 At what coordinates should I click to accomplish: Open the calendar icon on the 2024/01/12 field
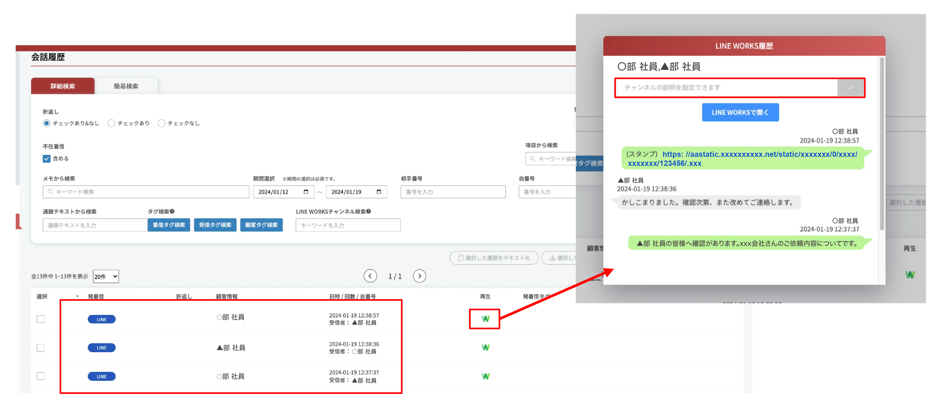tap(307, 192)
